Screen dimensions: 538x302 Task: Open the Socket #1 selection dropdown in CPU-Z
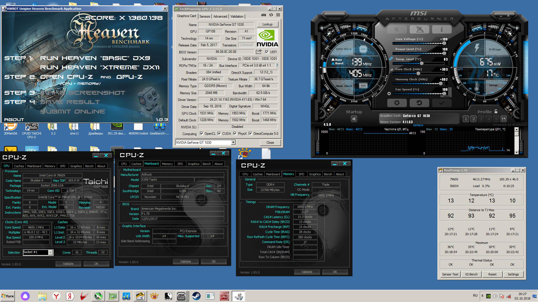click(50, 253)
